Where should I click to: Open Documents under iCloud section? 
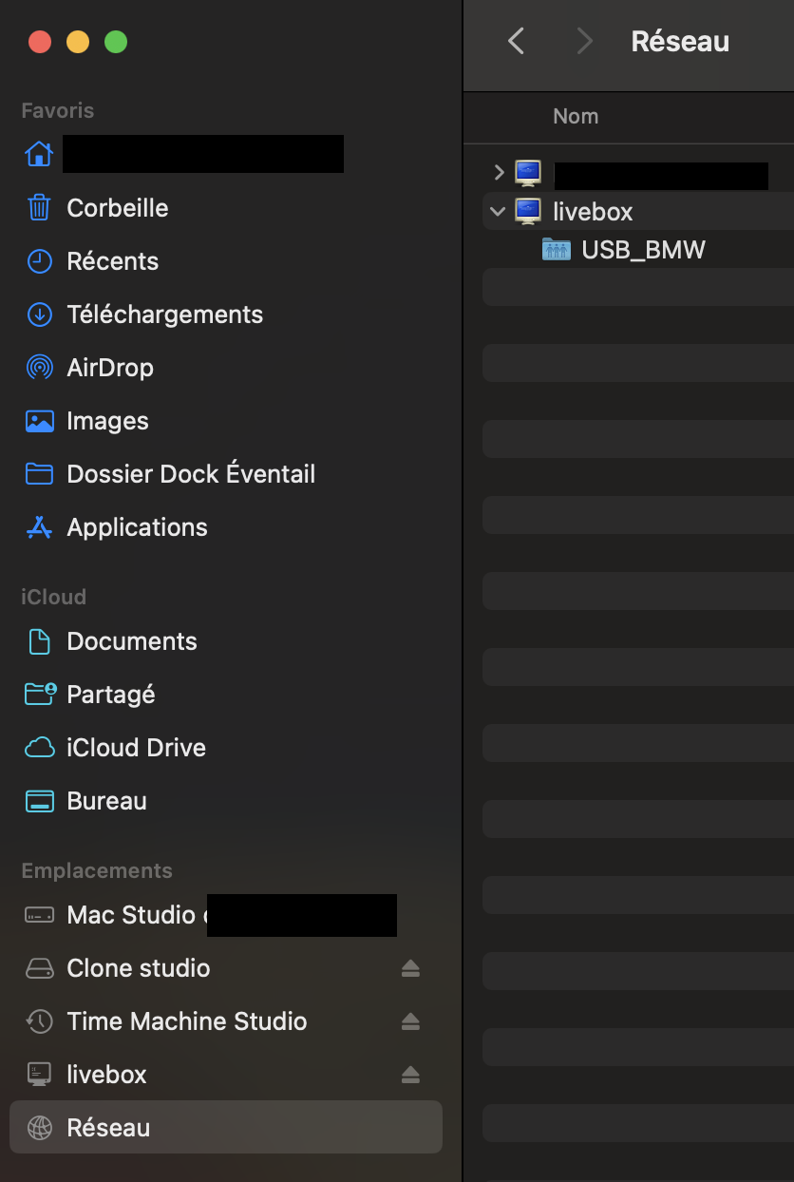[131, 641]
